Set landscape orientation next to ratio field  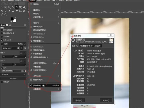click(25, 48)
